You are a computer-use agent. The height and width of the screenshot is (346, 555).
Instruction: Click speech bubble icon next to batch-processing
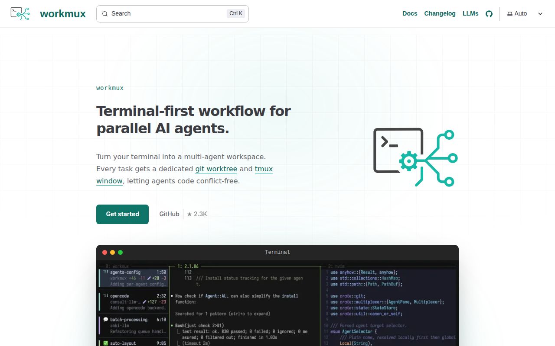105,320
